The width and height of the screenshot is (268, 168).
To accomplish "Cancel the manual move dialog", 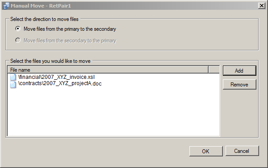I will tap(242, 151).
